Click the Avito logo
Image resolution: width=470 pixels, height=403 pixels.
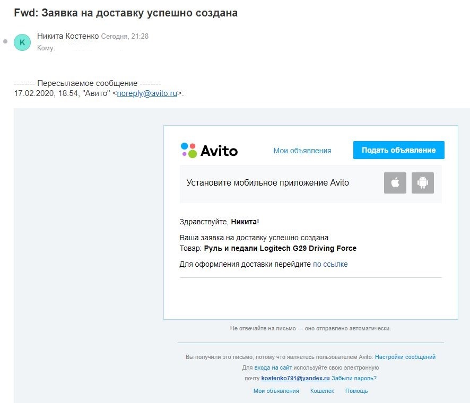coord(209,151)
